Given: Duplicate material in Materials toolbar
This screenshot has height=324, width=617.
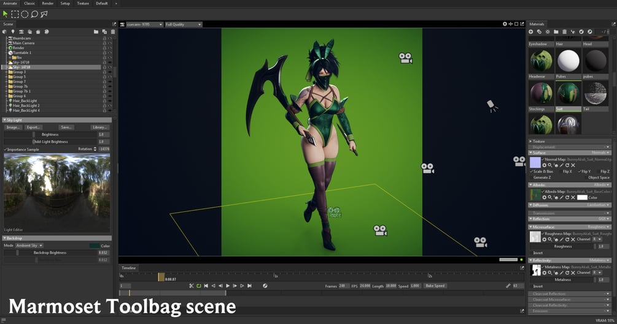Looking at the screenshot, I should point(539,32).
